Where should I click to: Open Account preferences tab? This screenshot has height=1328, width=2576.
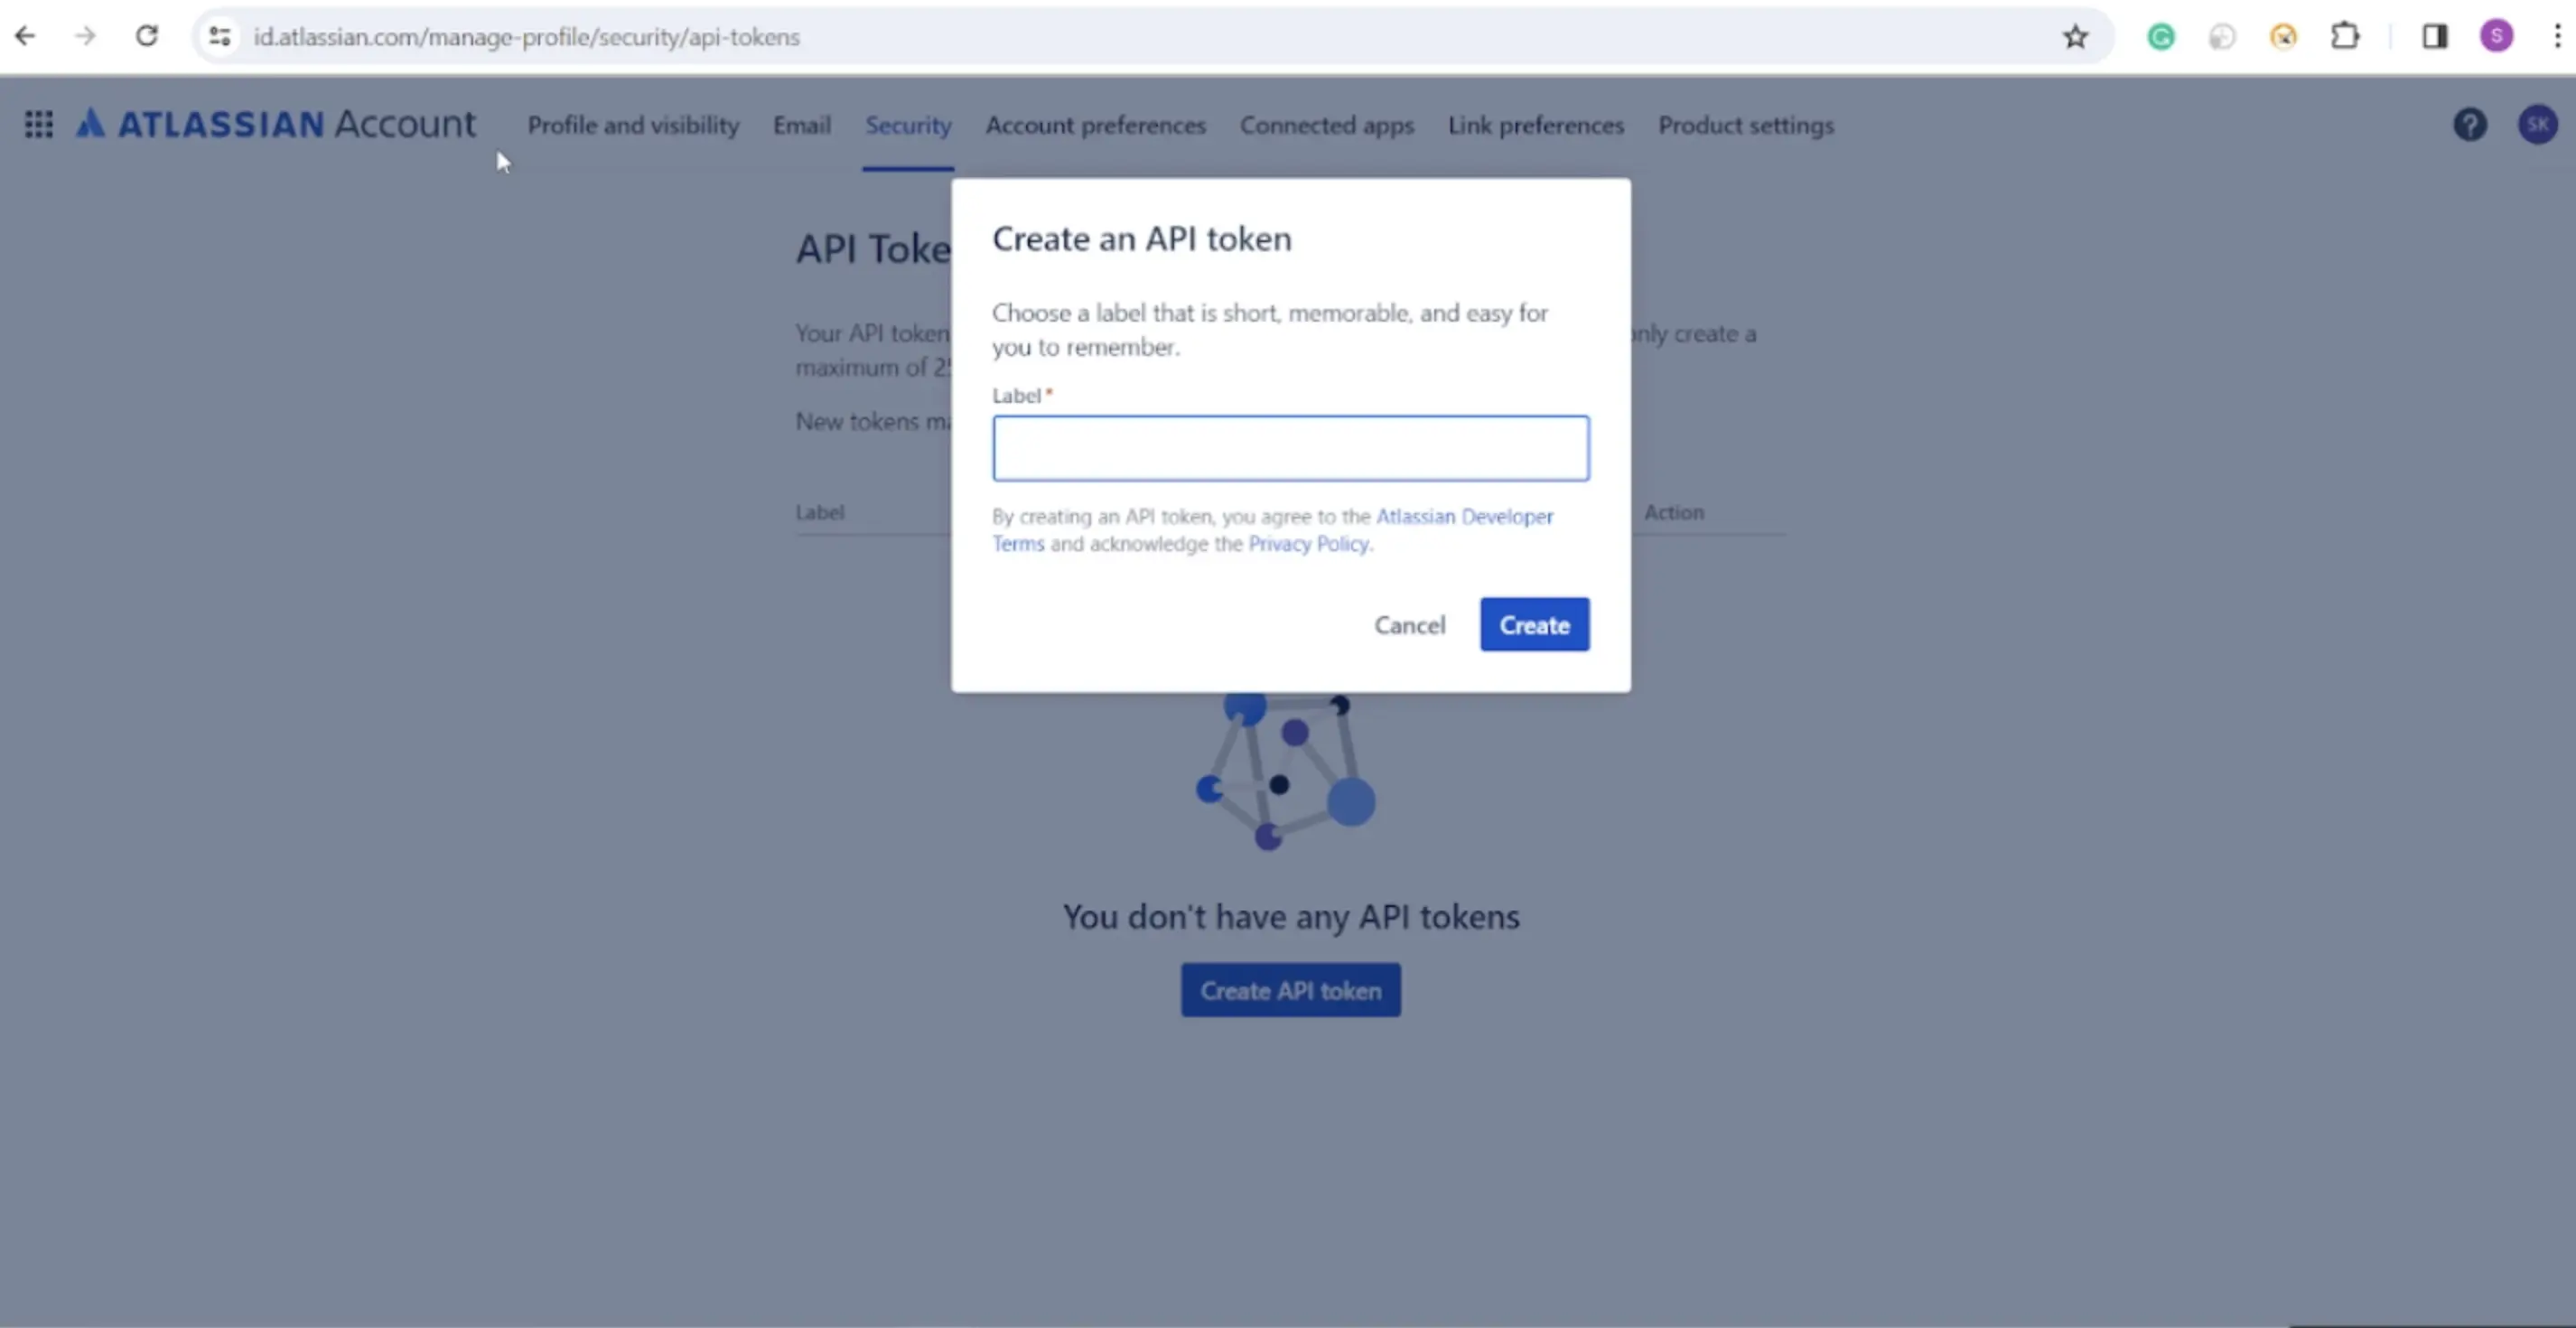[x=1095, y=125]
